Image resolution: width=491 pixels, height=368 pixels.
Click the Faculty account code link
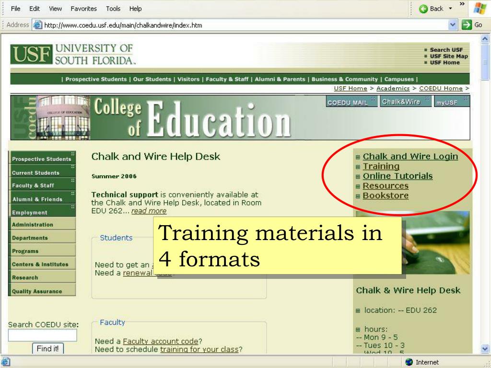pyautogui.click(x=160, y=341)
